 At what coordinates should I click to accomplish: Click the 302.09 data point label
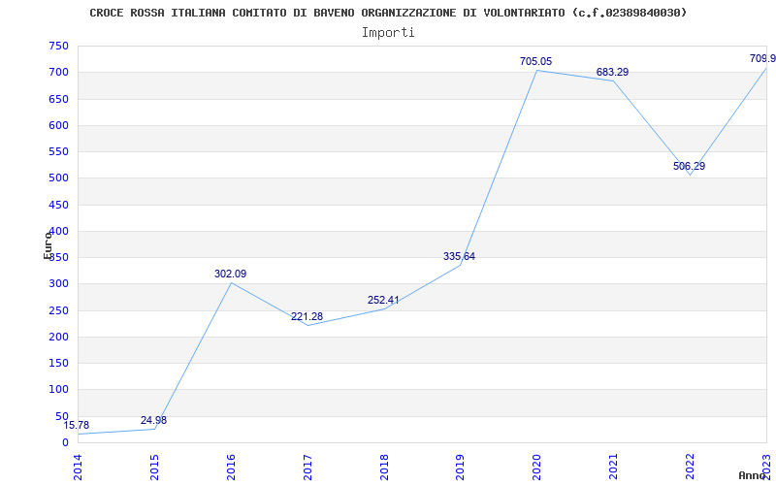click(230, 274)
